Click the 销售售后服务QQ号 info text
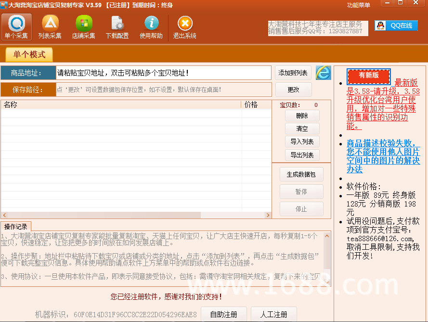Viewport: 428px width, 322px height. tap(315, 31)
